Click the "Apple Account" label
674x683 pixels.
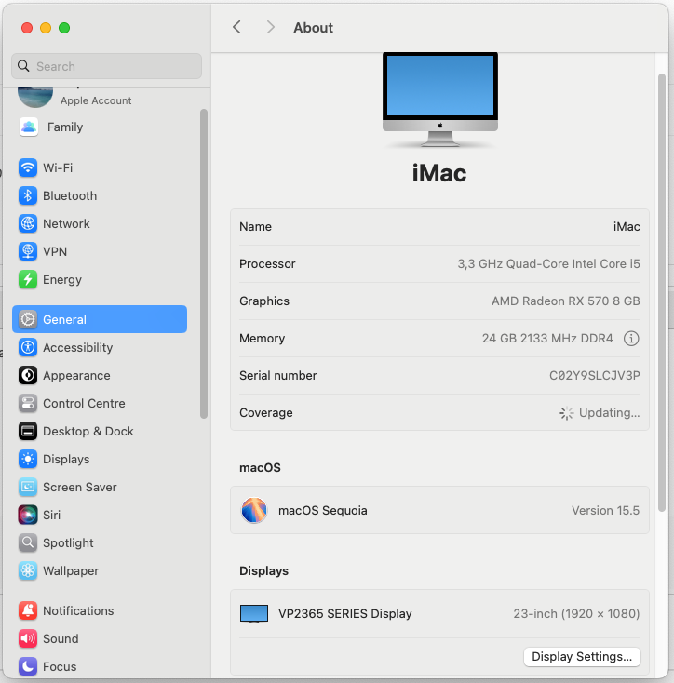click(x=96, y=100)
